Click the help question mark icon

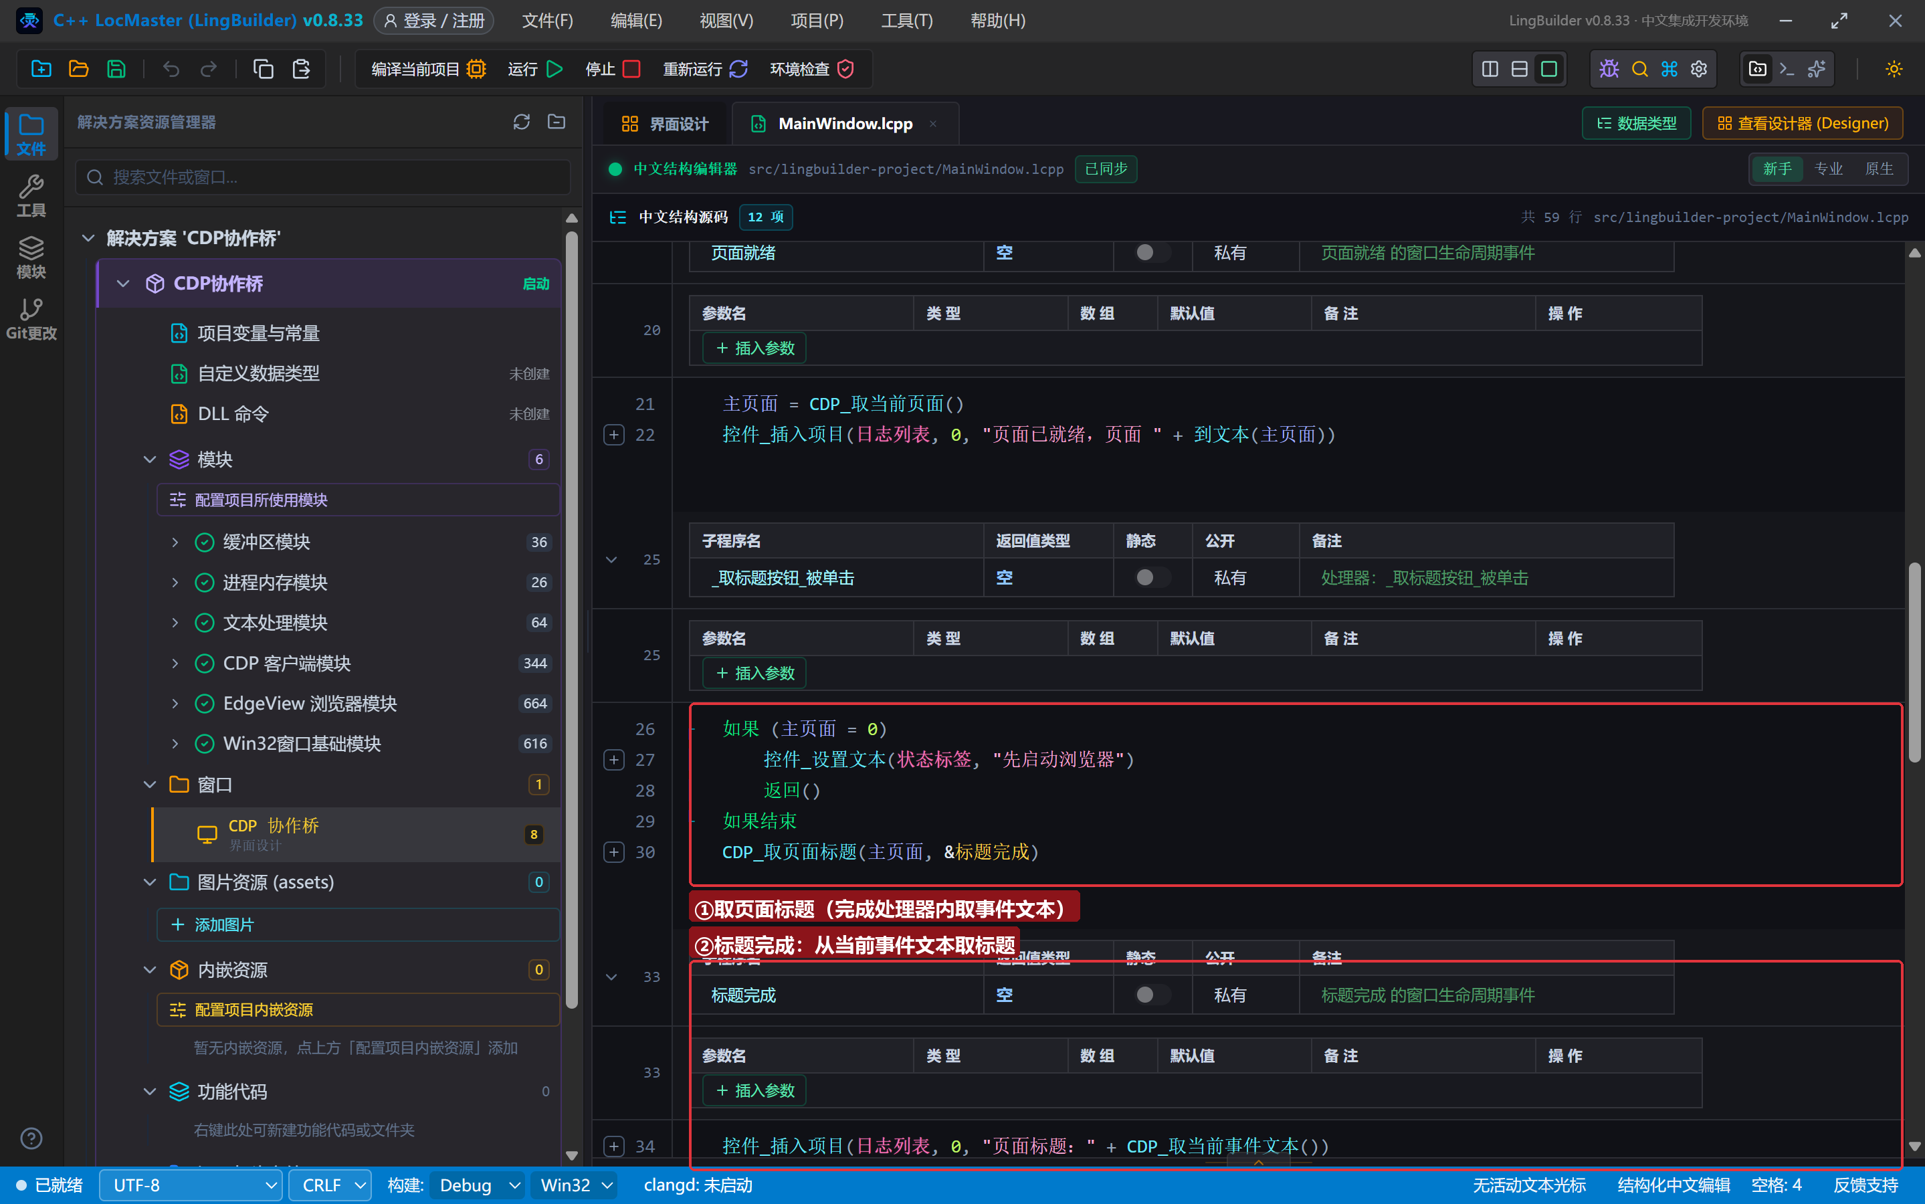(31, 1138)
